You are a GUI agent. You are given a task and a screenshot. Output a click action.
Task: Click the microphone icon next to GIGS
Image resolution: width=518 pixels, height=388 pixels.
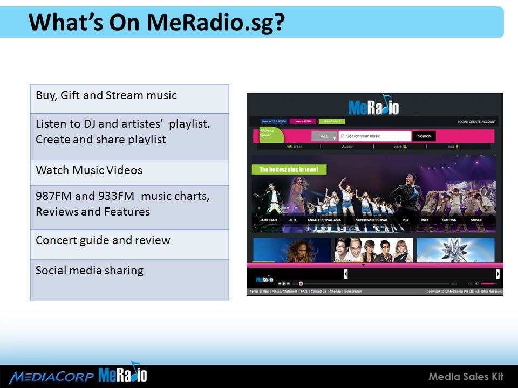[x=457, y=147]
